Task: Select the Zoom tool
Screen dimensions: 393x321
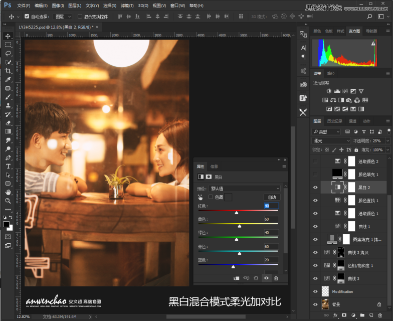Action: pos(8,201)
